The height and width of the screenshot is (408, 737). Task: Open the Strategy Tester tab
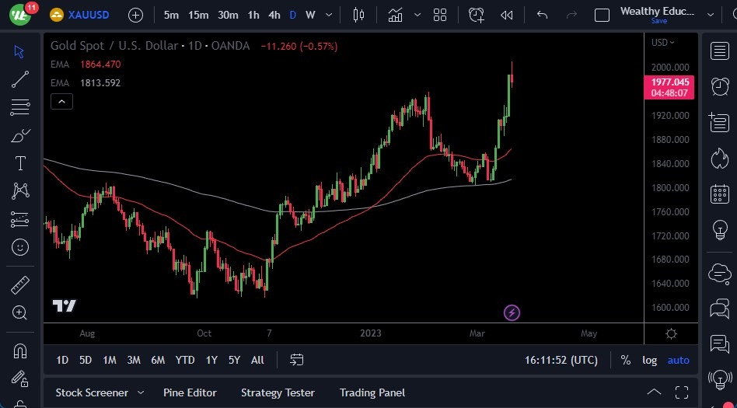pyautogui.click(x=278, y=392)
